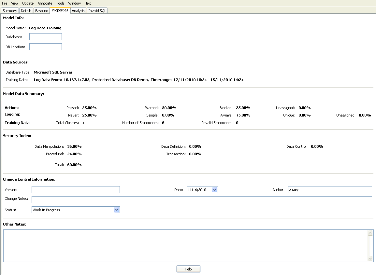Click the Number of Statements value 6

[163, 123]
